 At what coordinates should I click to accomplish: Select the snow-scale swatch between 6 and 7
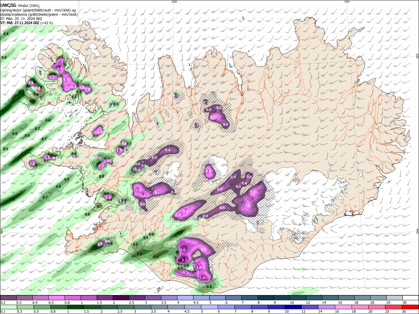pyautogui.click(x=234, y=298)
